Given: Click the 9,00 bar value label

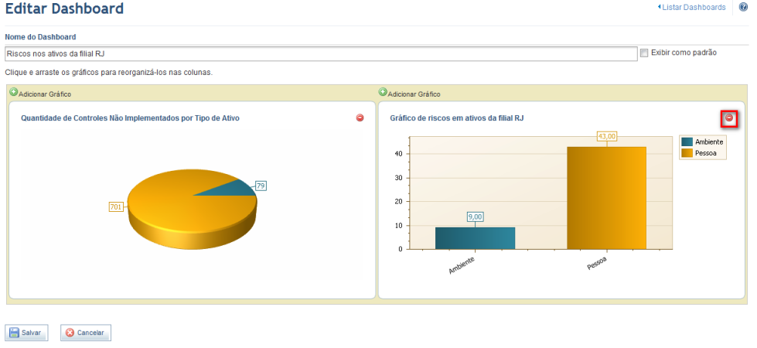Looking at the screenshot, I should (475, 217).
